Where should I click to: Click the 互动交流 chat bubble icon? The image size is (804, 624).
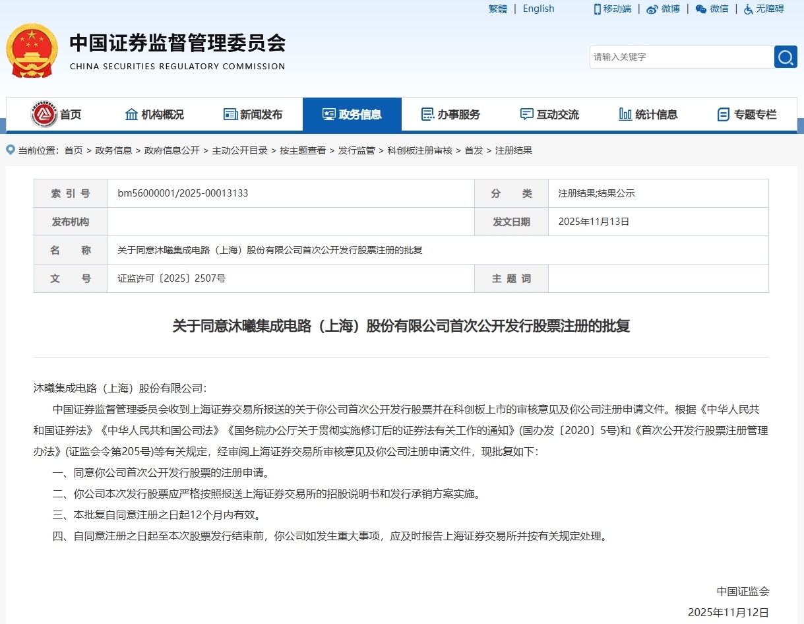click(526, 114)
